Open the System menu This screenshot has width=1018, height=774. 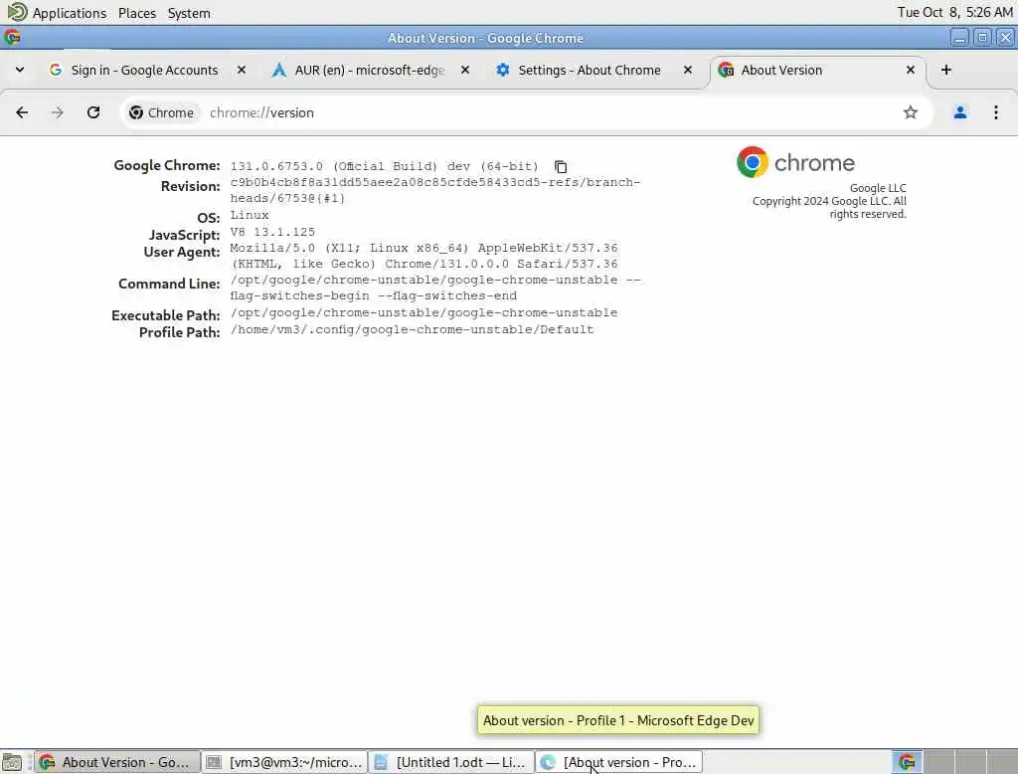tap(189, 13)
